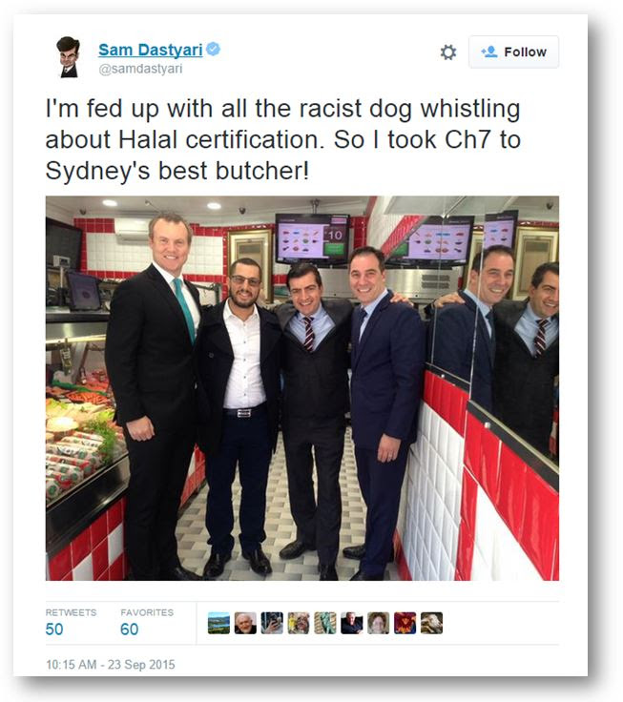The image size is (623, 702).
Task: Open the landscape lake avatar profile
Action: pos(218,623)
